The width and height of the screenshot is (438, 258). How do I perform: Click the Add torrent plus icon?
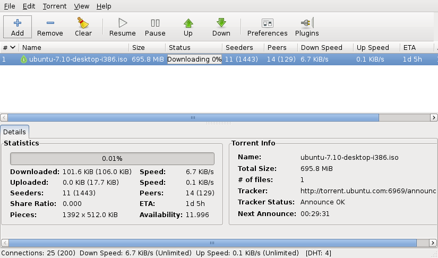18,23
